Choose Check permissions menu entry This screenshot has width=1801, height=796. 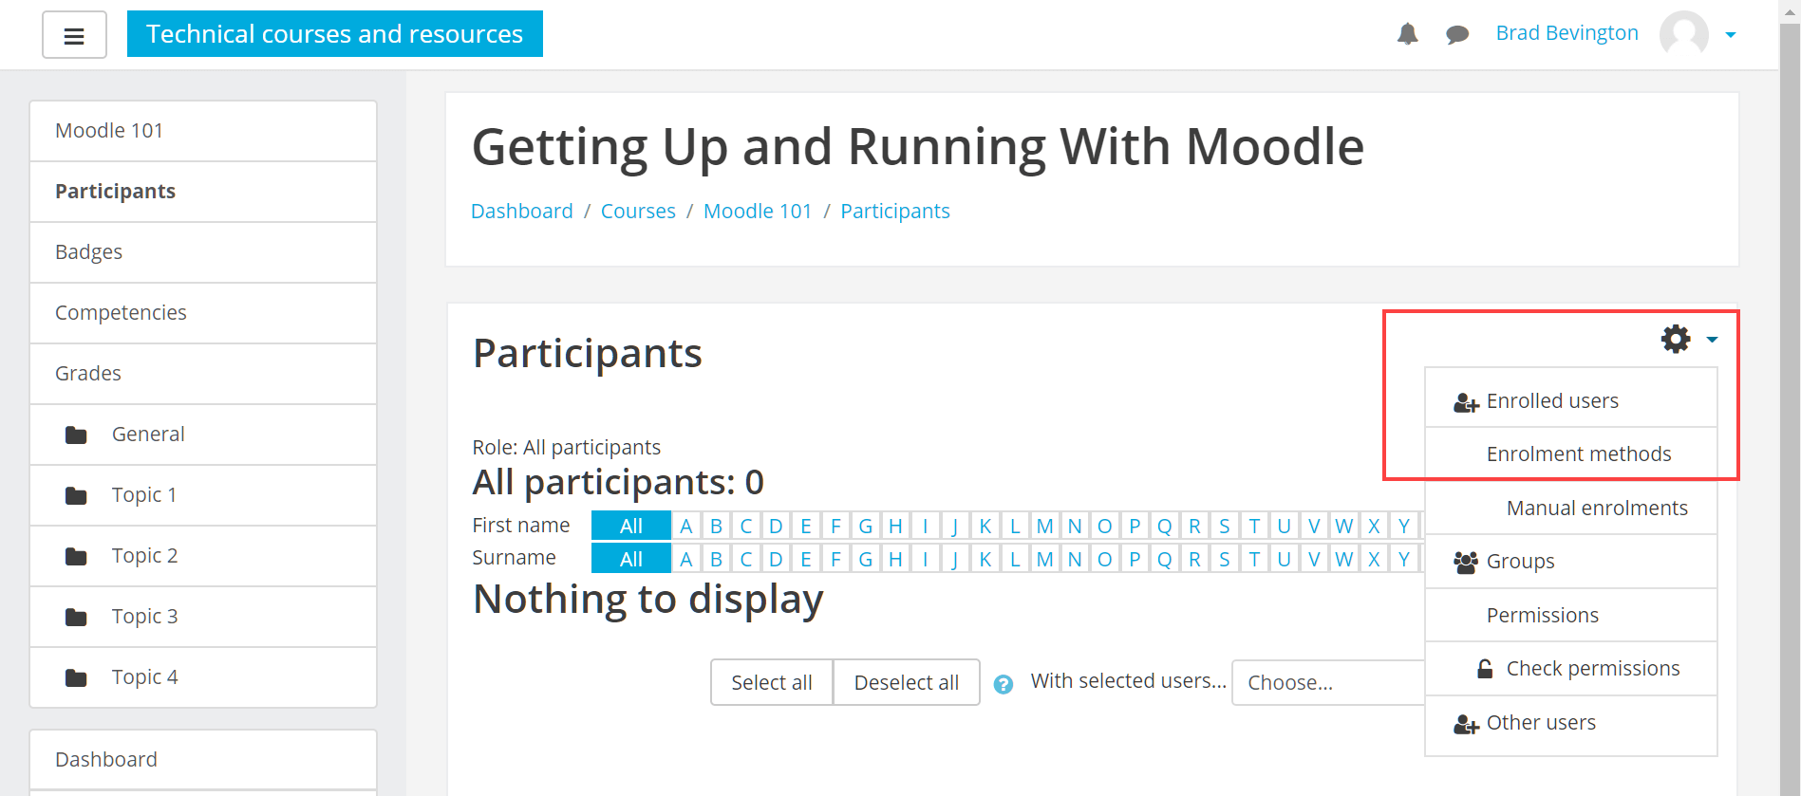click(1592, 669)
